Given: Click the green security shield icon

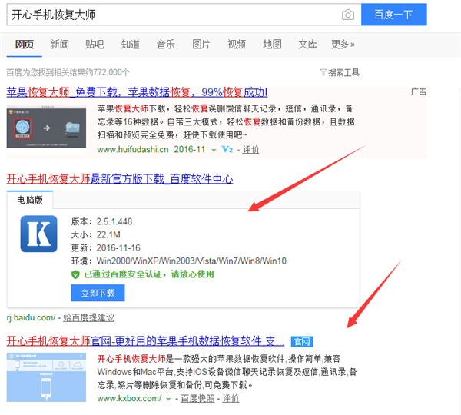Looking at the screenshot, I should [x=75, y=274].
